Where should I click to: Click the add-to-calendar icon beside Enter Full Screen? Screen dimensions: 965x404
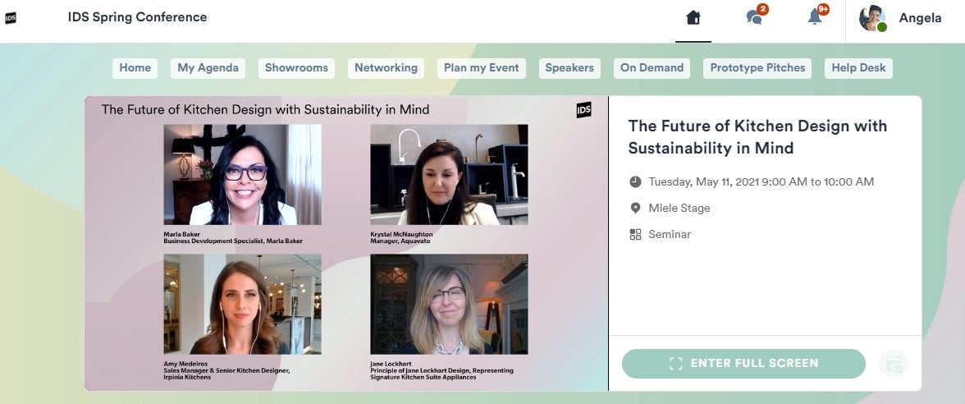click(893, 364)
